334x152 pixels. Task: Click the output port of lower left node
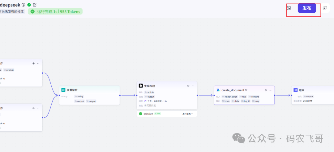coord(42,117)
